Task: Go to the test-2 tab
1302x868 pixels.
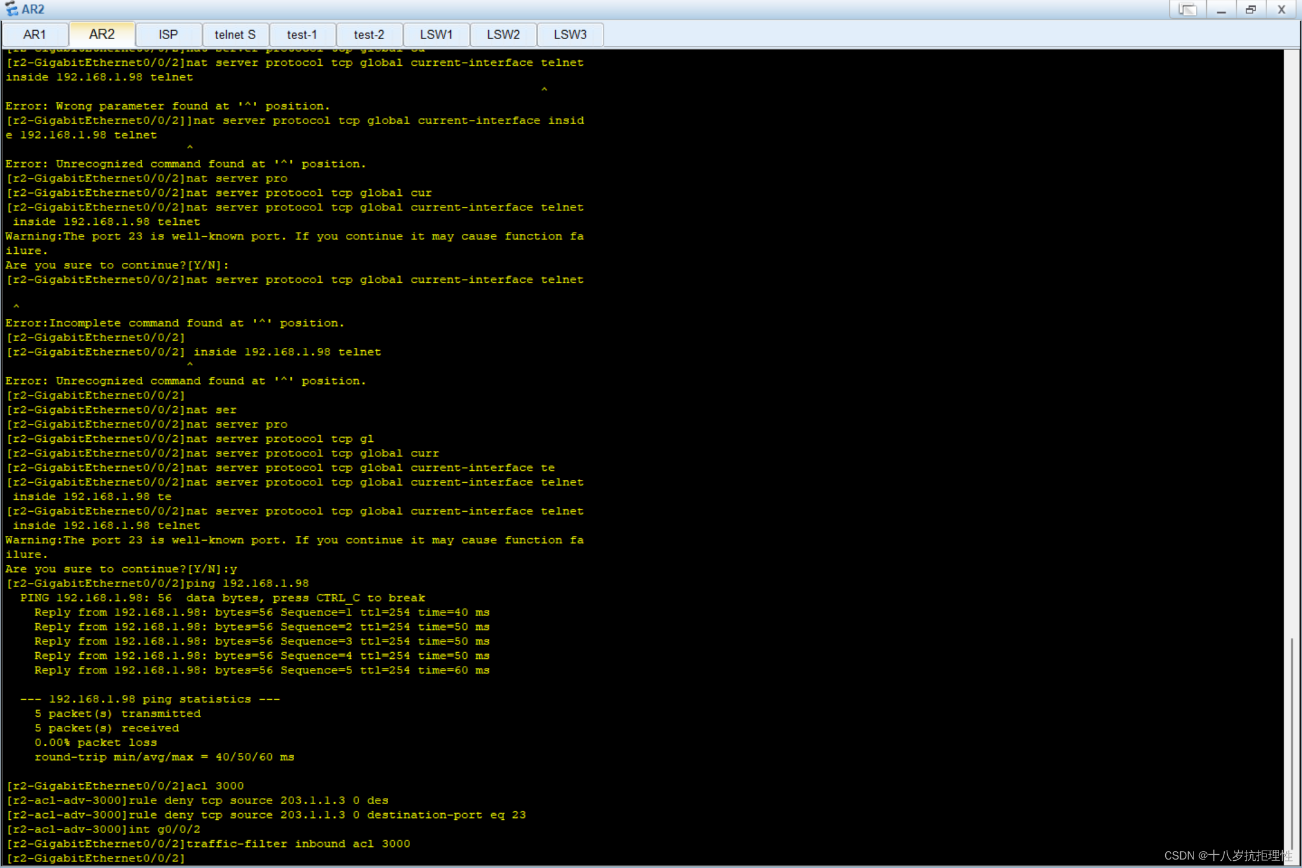Action: (369, 34)
